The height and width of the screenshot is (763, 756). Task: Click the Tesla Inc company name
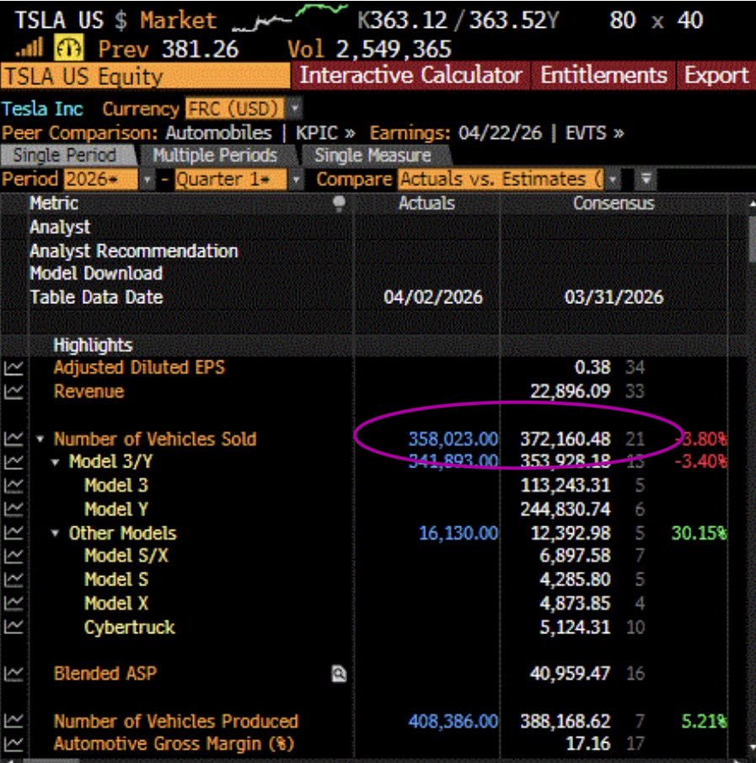[42, 109]
